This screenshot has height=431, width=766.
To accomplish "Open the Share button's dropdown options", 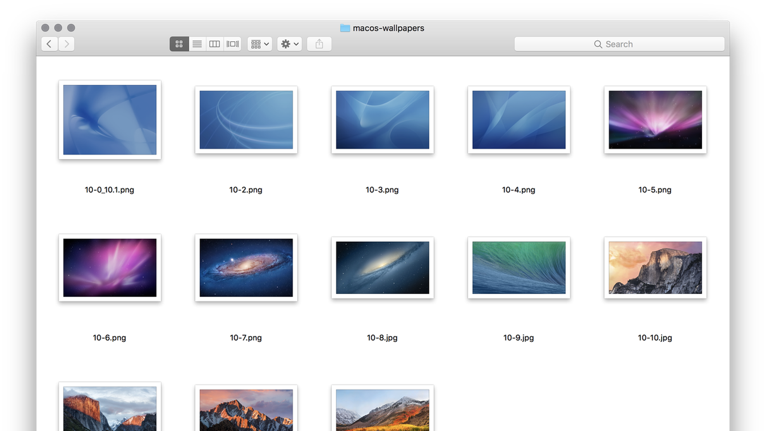I will [x=319, y=44].
